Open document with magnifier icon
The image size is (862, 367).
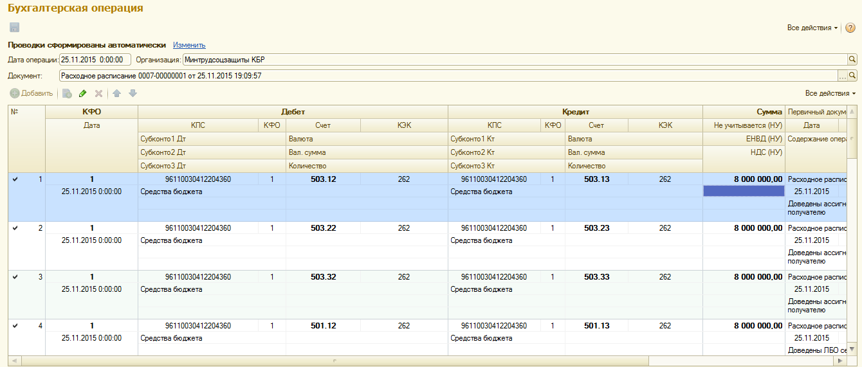(852, 76)
